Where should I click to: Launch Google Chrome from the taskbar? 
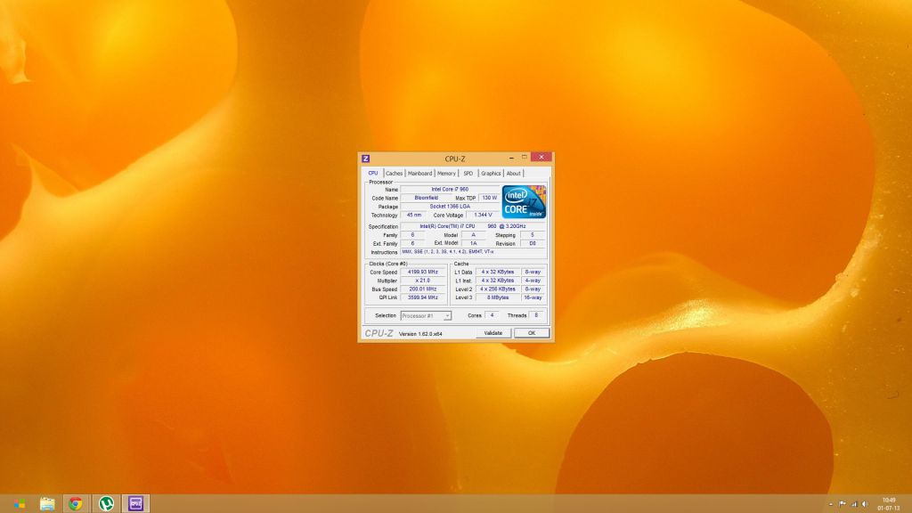[x=75, y=503]
